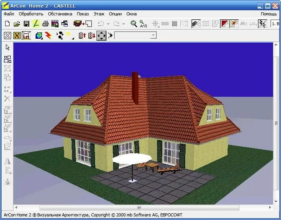Activate walkthrough footprints icon
Viewport: 281px width, 220px height.
60,36
